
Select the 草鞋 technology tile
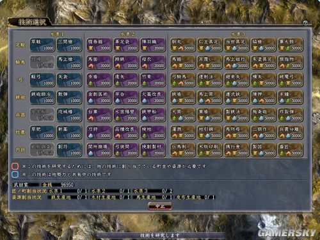[x=42, y=45]
